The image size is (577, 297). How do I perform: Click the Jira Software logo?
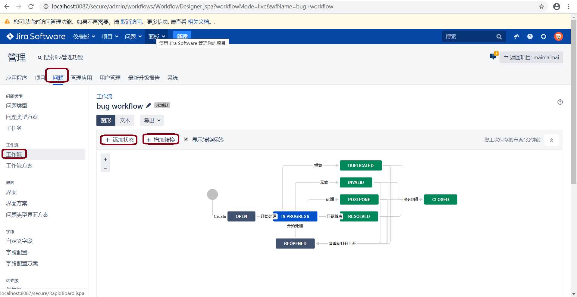(36, 36)
